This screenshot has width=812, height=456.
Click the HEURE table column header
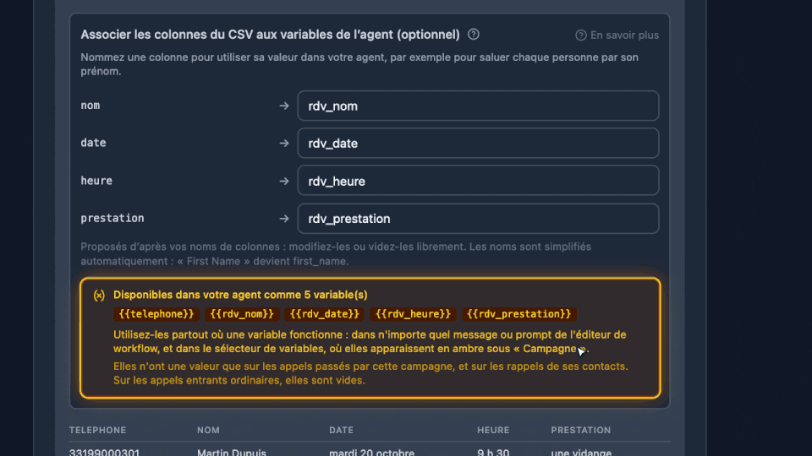click(x=493, y=430)
